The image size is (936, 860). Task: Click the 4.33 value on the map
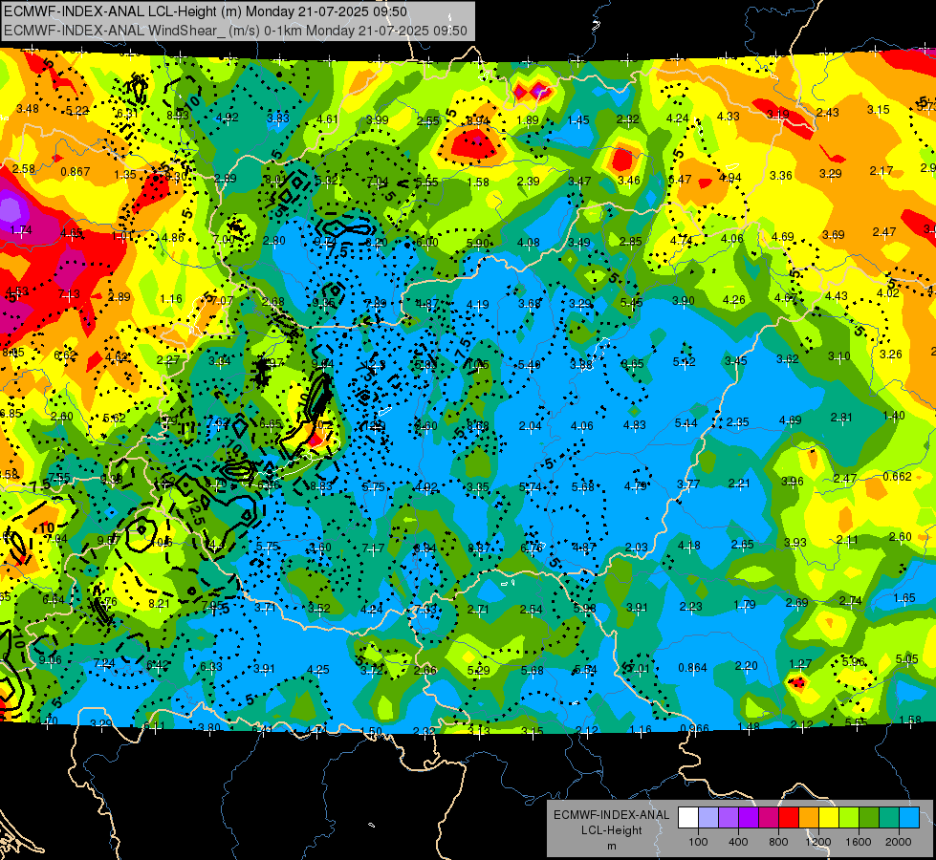(728, 117)
